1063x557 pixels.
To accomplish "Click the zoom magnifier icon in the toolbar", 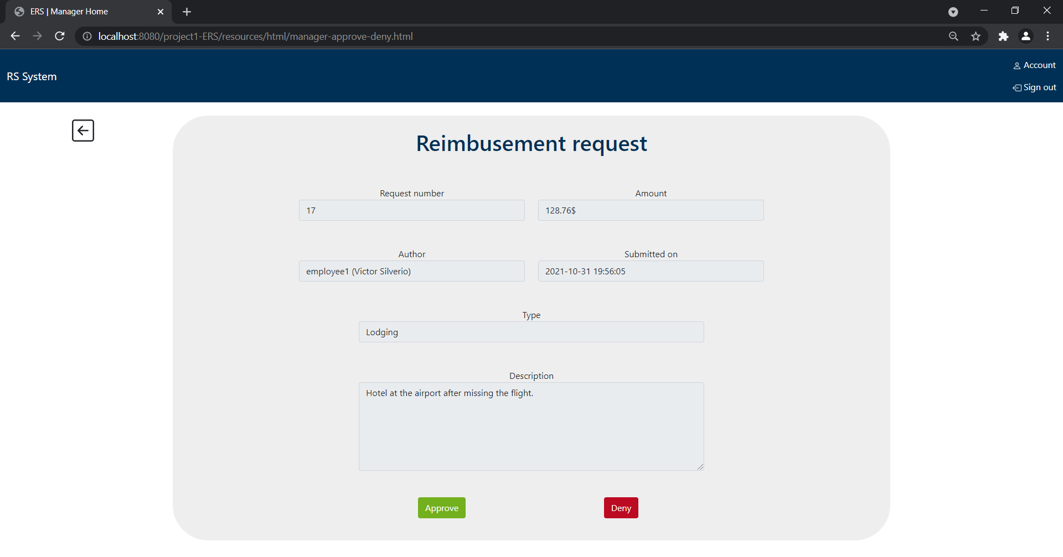I will (953, 36).
